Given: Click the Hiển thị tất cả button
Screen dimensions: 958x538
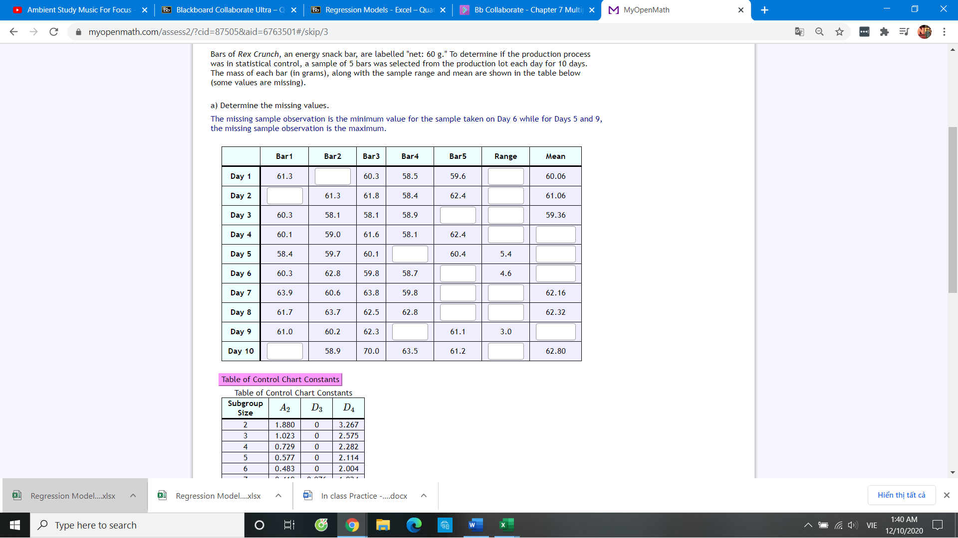Looking at the screenshot, I should [x=901, y=495].
